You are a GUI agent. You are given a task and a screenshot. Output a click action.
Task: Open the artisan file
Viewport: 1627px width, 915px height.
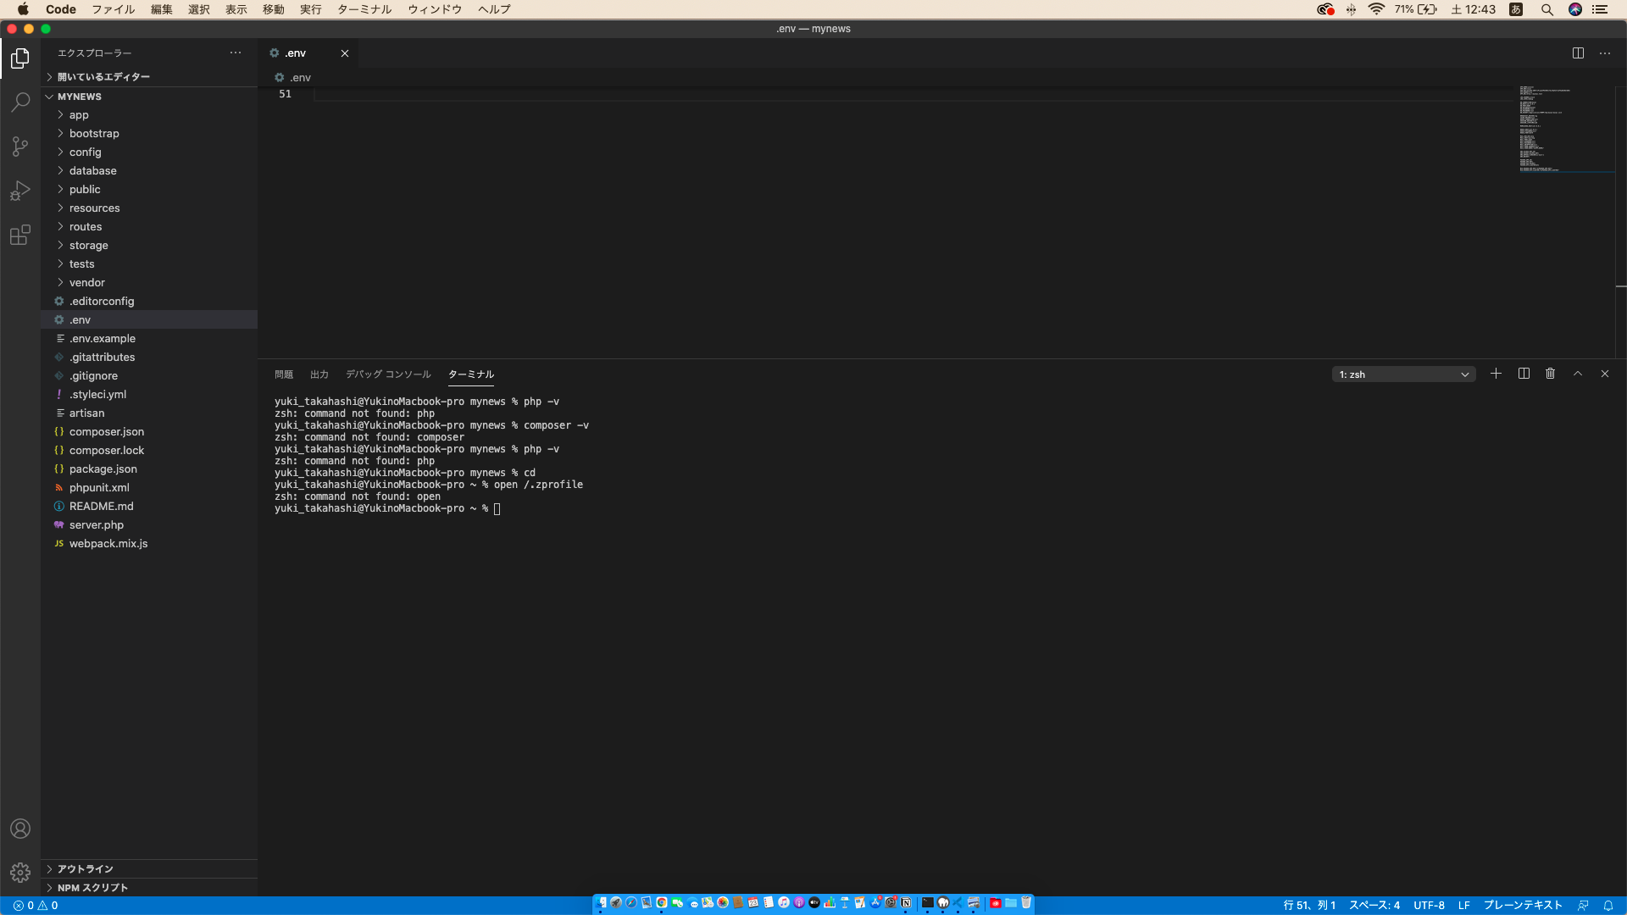(149, 413)
